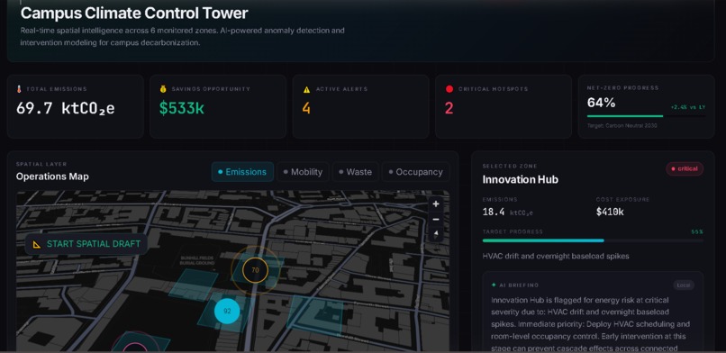
Task: Click the Innovation Hub zone title
Action: point(520,179)
